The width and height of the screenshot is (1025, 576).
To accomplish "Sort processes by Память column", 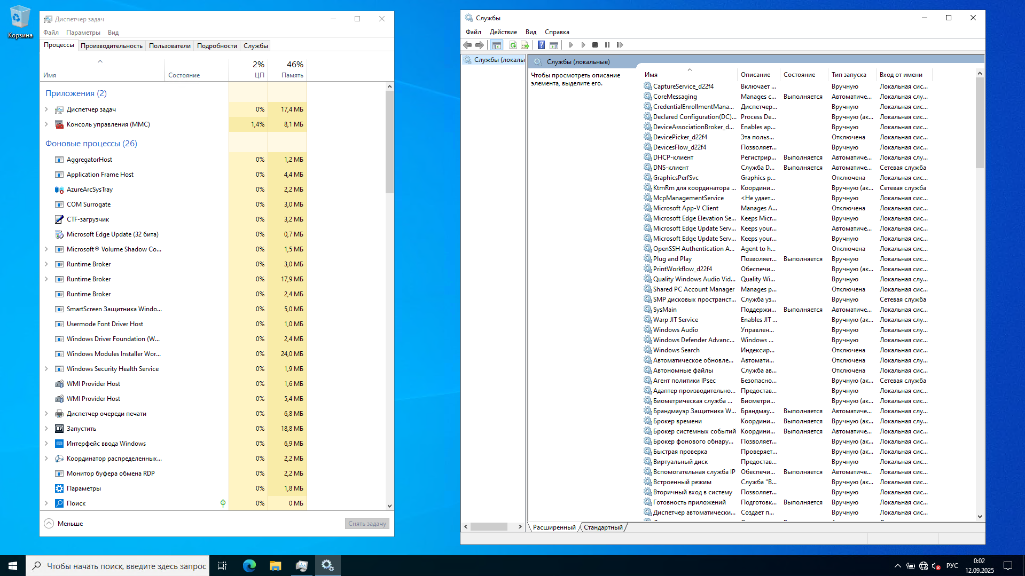I will (287, 69).
